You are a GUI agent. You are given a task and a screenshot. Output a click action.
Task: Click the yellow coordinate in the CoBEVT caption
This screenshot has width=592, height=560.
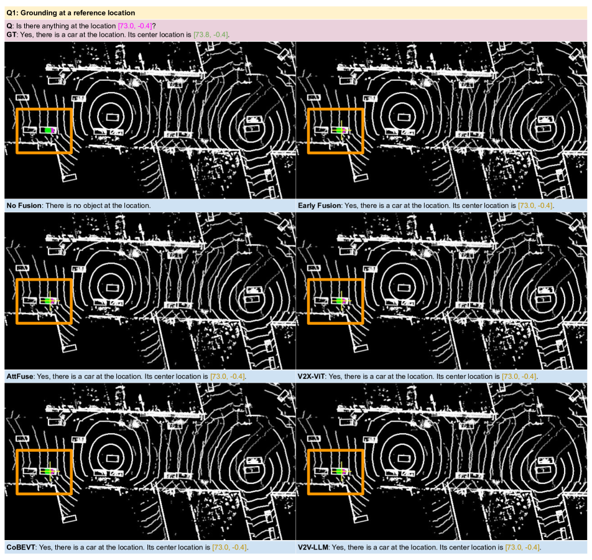point(229,547)
